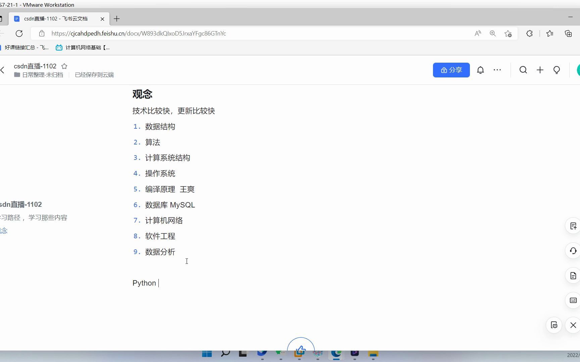Screen dimensions: 580x362
Task: Click list item 数据结构
Action: point(160,127)
